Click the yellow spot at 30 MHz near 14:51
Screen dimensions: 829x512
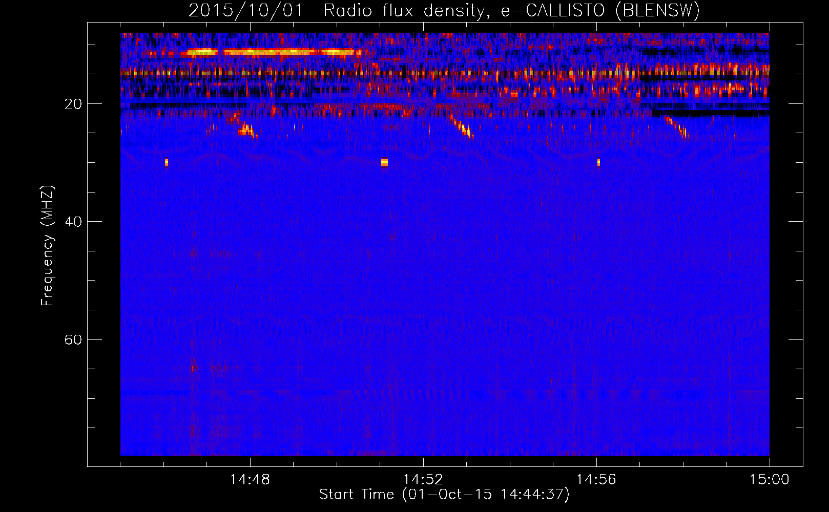384,162
